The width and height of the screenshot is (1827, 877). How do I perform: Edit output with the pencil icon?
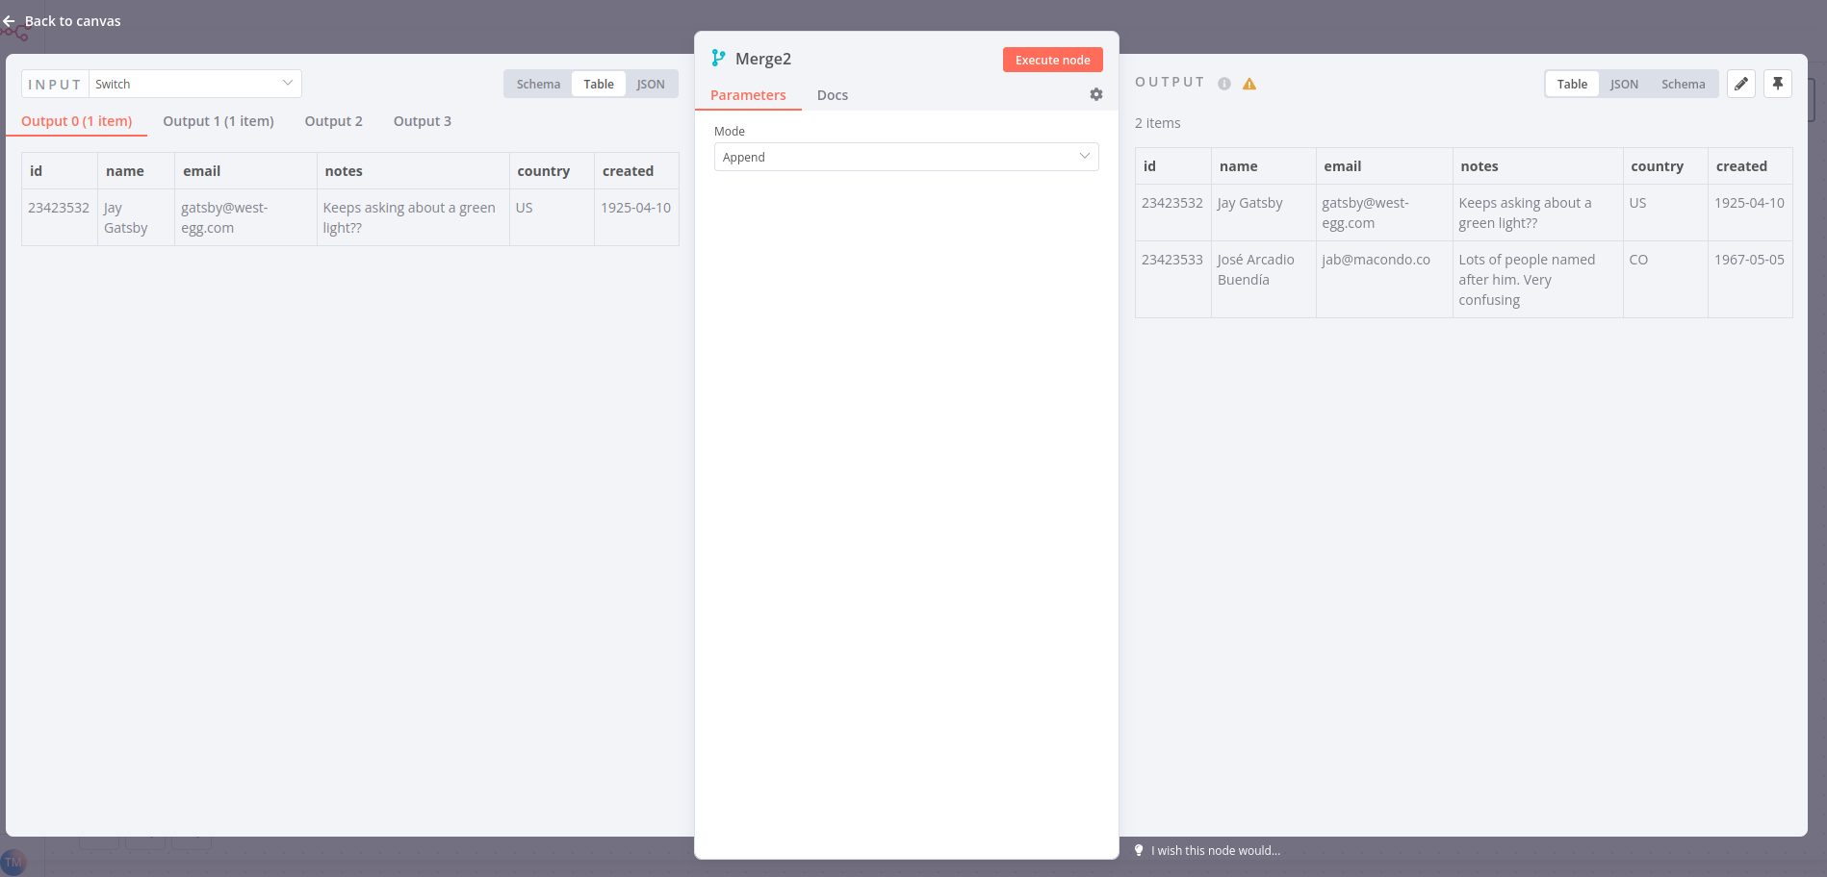(1741, 84)
